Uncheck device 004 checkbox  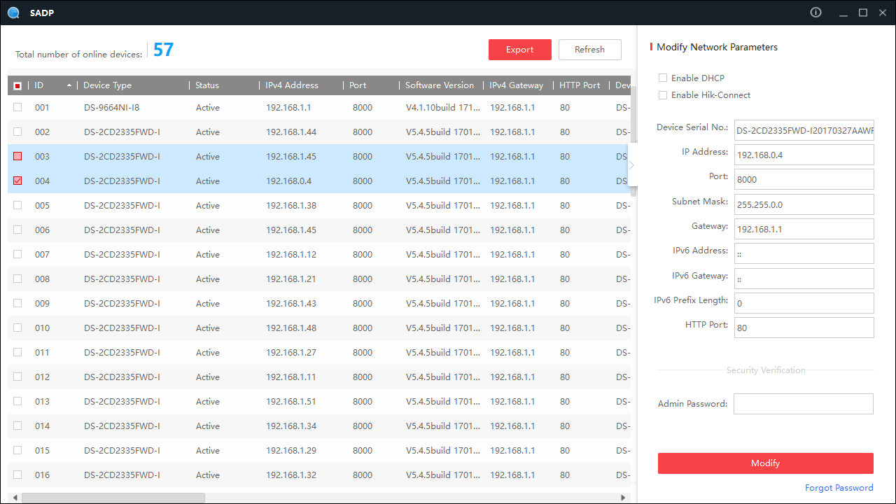(17, 181)
